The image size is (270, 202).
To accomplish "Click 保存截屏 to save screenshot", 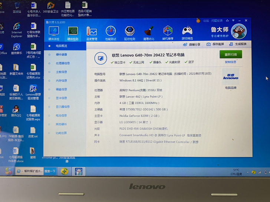I will click(215, 44).
